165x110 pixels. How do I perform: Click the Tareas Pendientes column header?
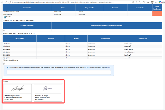click(157, 8)
